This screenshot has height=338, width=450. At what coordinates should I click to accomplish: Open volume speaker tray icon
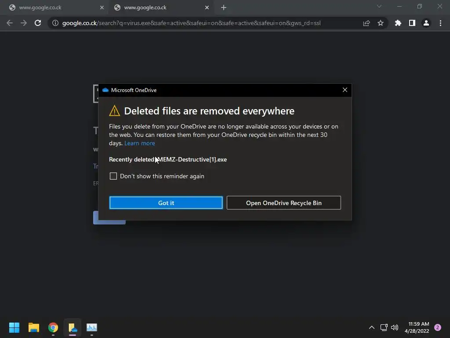pos(395,327)
